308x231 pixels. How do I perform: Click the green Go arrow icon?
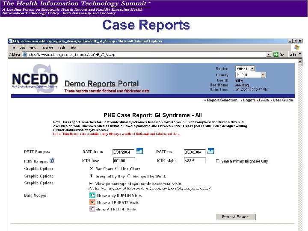coord(276,54)
